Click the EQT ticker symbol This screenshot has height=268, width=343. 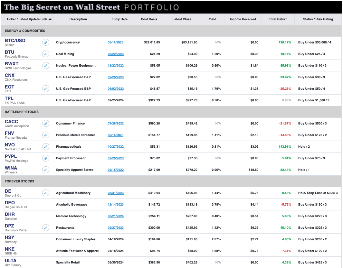[9, 87]
